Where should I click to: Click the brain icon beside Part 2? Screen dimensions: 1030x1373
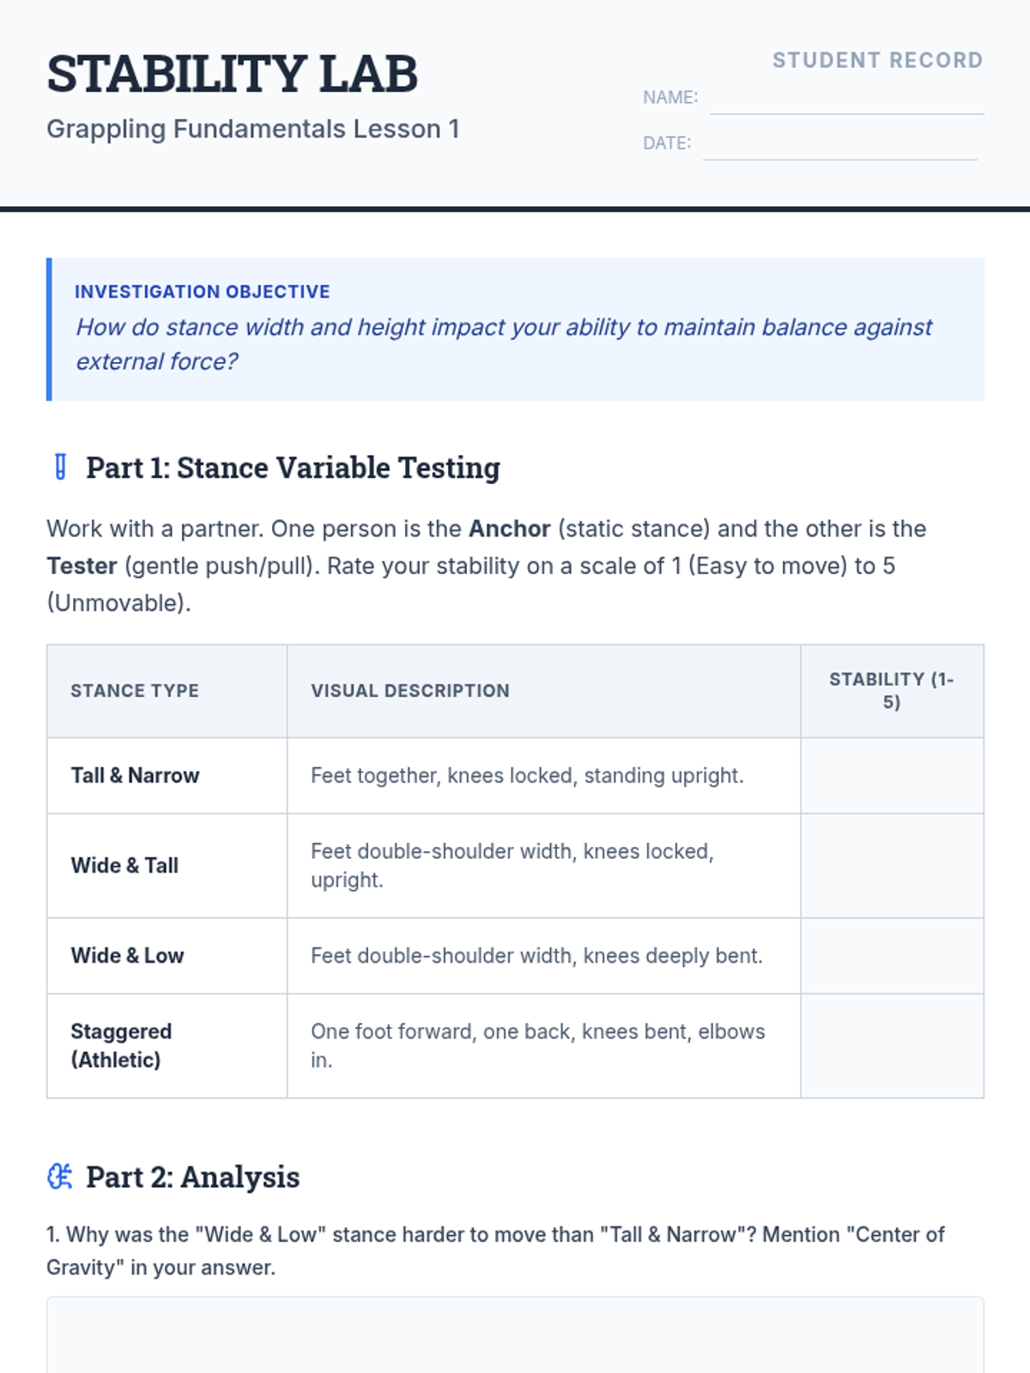pos(59,1176)
